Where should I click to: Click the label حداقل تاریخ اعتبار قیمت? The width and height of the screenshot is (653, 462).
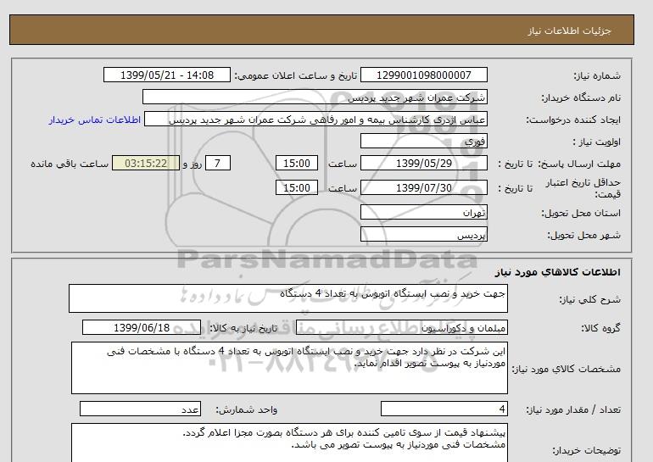pyautogui.click(x=583, y=188)
